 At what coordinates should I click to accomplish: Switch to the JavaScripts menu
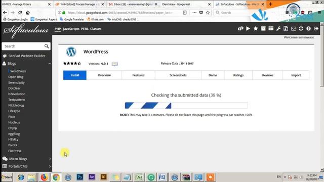pyautogui.click(x=71, y=29)
